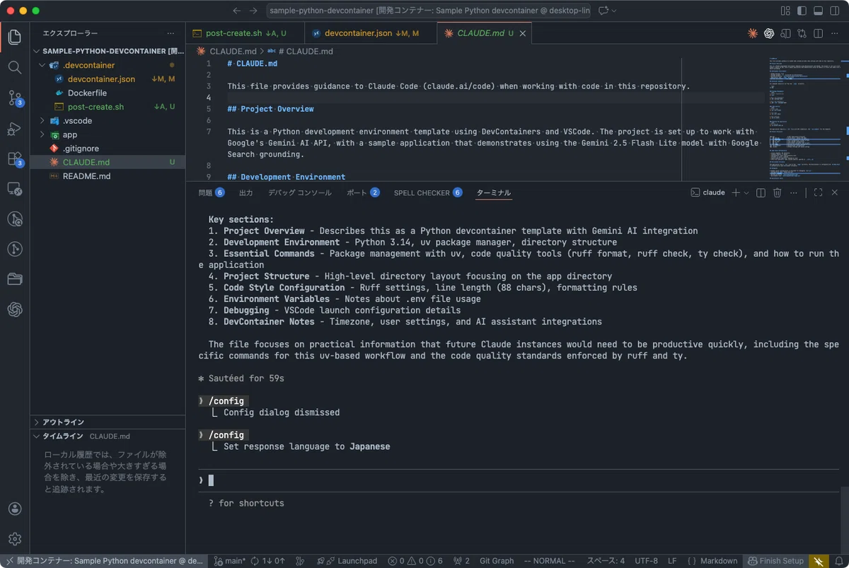
Task: Open Explorer more actions ellipsis
Action: tap(171, 33)
